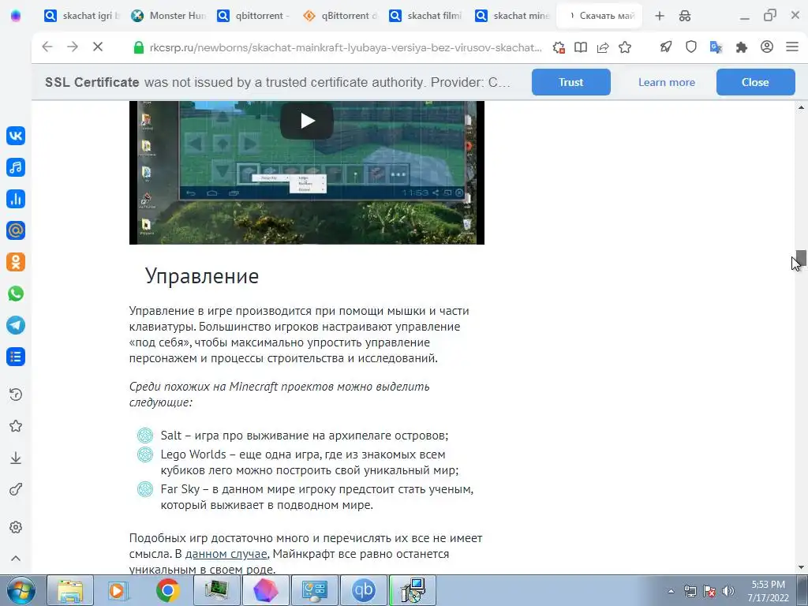Play the embedded Minecraft video
The image size is (808, 606).
tap(307, 121)
